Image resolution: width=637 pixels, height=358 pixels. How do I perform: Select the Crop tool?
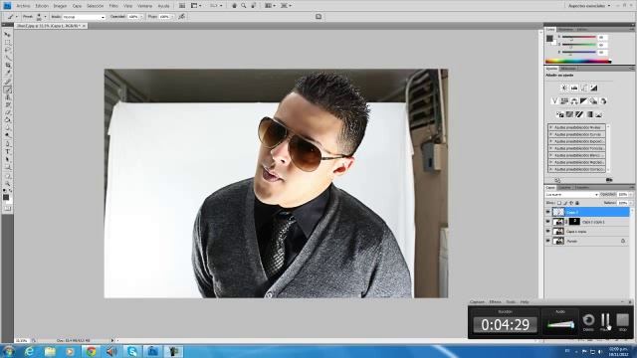tap(7, 66)
